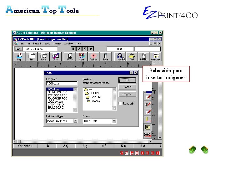
Task: Click the Go To toolbar icon
Action: pos(70,57)
